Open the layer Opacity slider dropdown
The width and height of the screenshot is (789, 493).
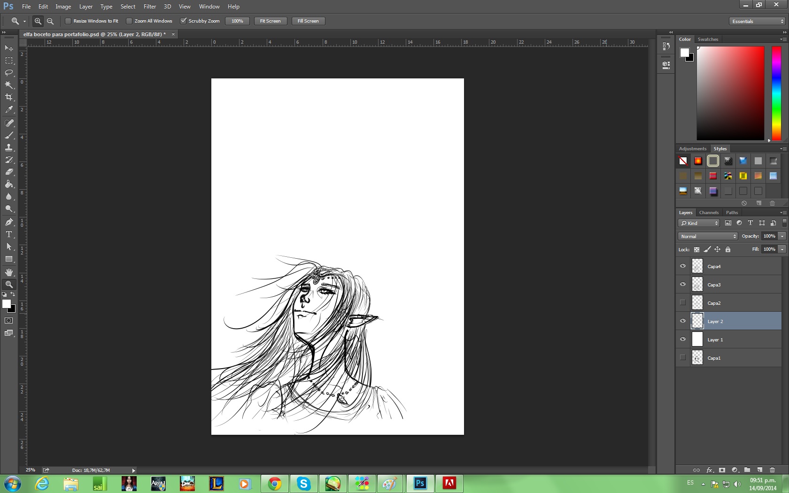(782, 236)
